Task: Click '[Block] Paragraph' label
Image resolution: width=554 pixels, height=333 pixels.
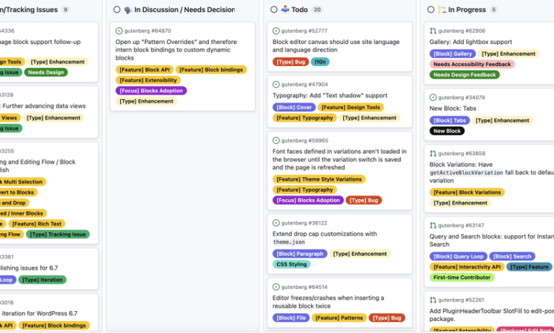Action: pyautogui.click(x=300, y=254)
